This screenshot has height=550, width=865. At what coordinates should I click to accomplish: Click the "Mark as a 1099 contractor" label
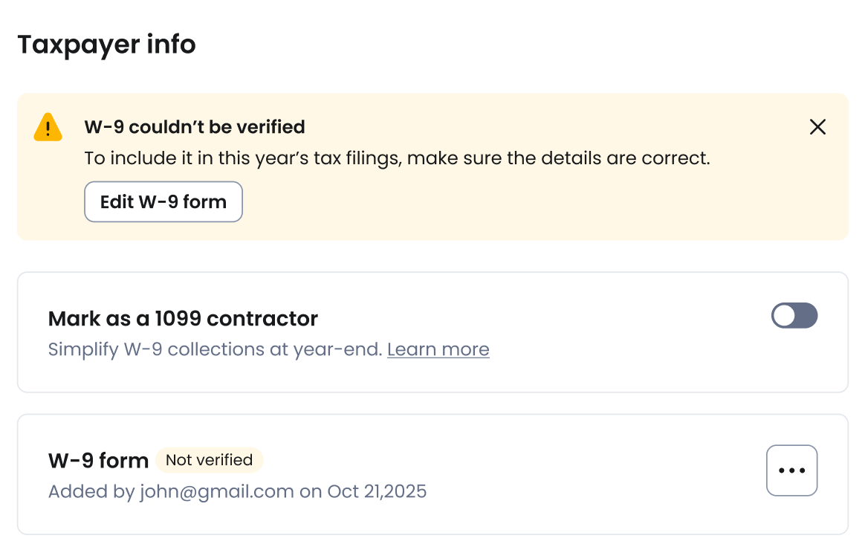coord(183,319)
